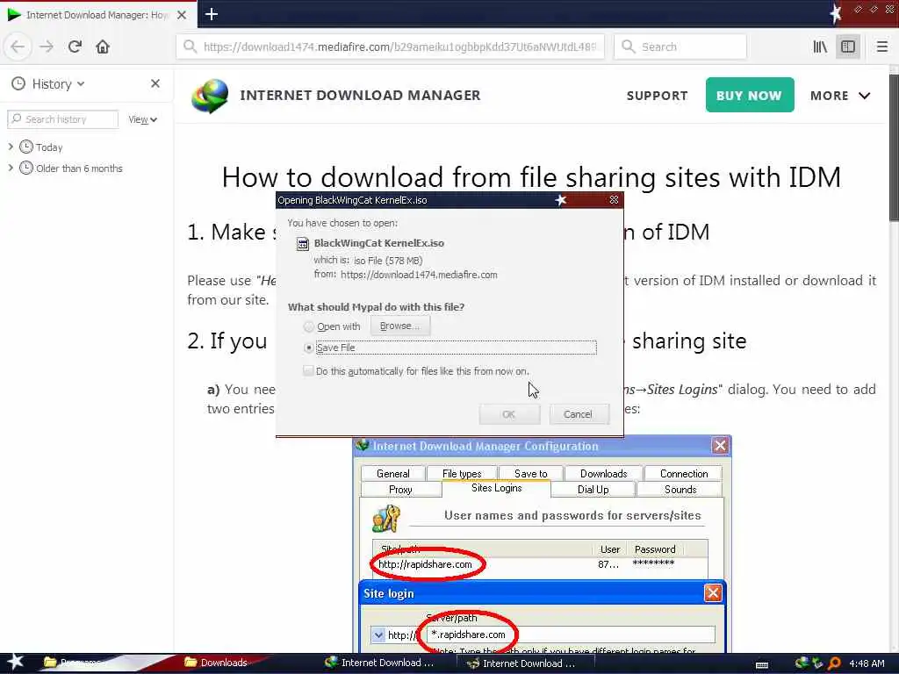Image resolution: width=899 pixels, height=674 pixels.
Task: Expand the Today history folder
Action: point(11,147)
